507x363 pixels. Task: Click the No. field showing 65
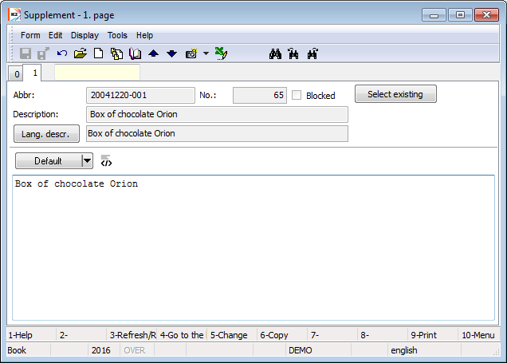coord(260,95)
